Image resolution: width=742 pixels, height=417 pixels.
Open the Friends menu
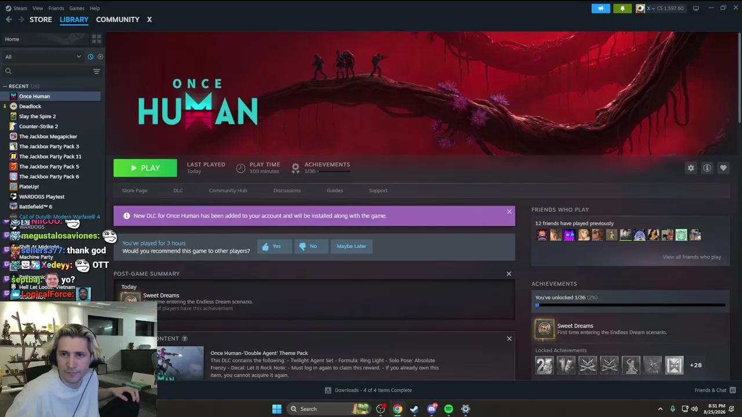(x=56, y=8)
